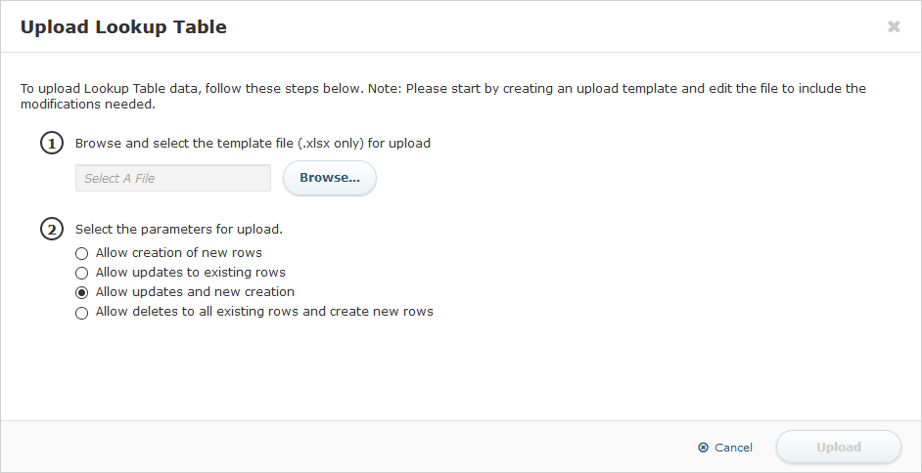Image resolution: width=922 pixels, height=473 pixels.
Task: Click the circled X icon beside Cancel
Action: pyautogui.click(x=703, y=448)
